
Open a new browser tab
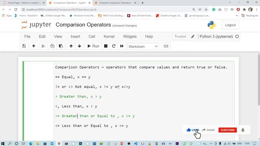click(143, 3)
